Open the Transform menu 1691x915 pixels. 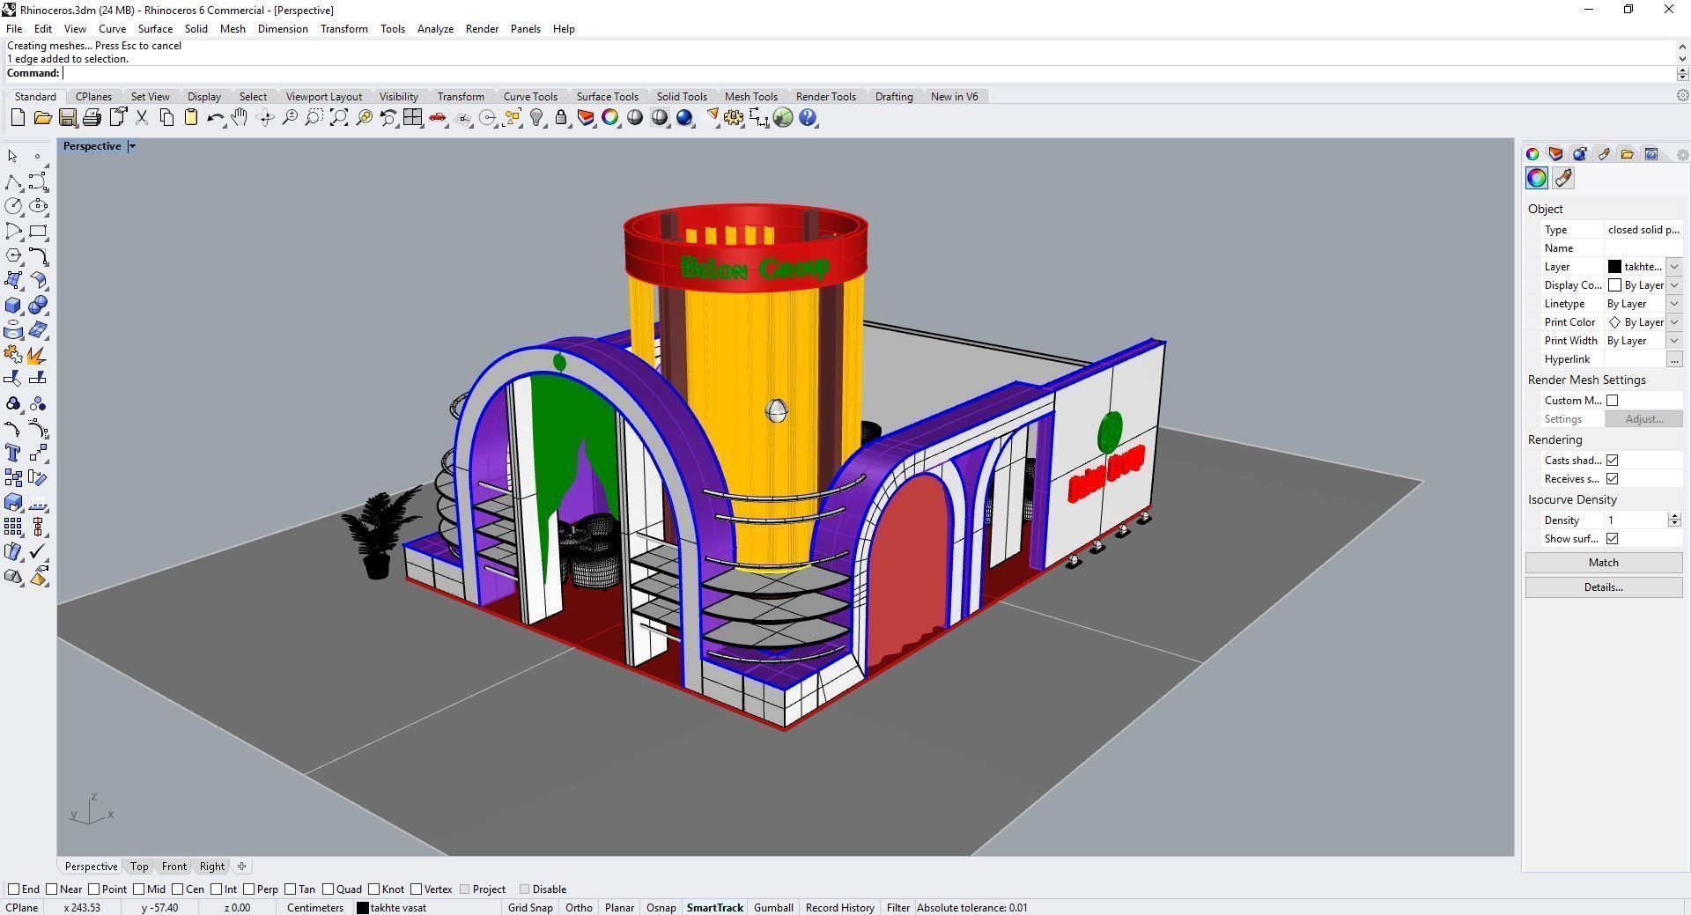(344, 29)
